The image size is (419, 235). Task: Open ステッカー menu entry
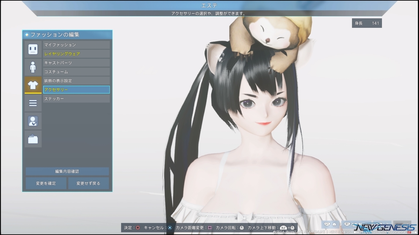point(76,99)
